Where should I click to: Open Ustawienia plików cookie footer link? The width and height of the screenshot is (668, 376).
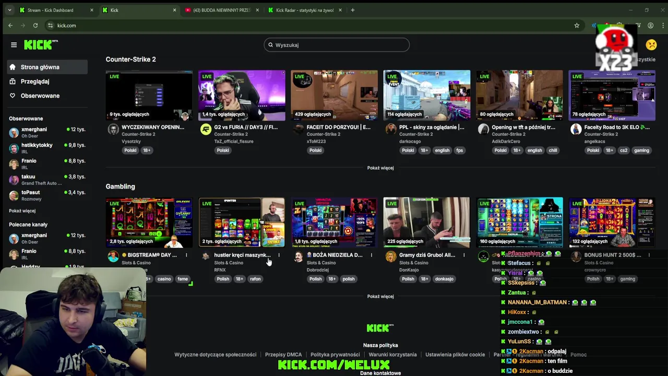(x=455, y=355)
